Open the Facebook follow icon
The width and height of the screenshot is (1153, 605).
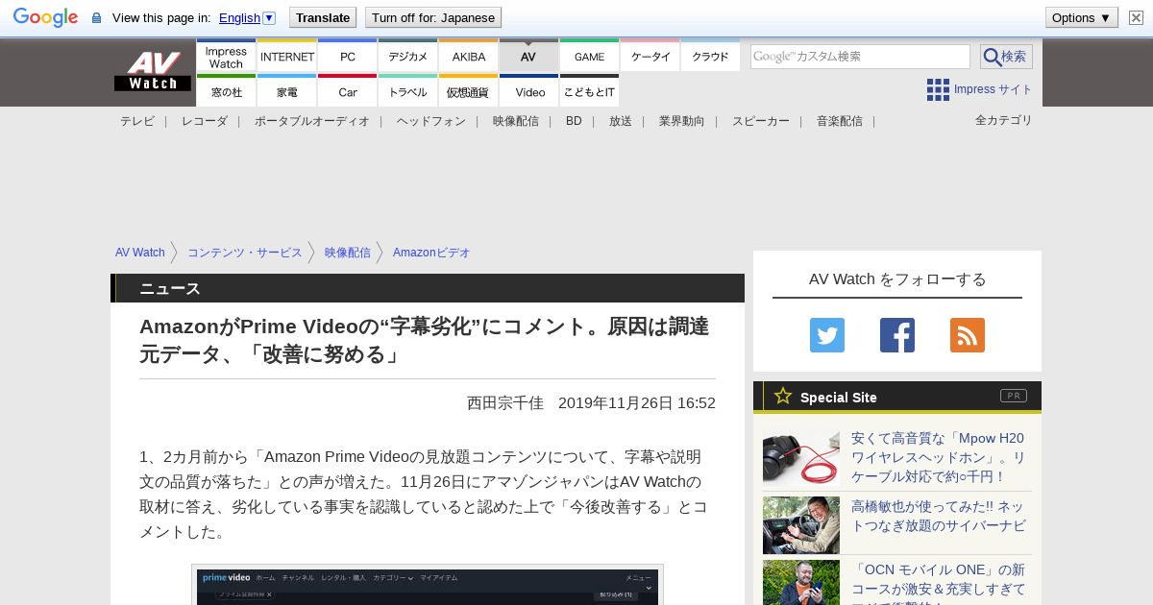point(897,335)
